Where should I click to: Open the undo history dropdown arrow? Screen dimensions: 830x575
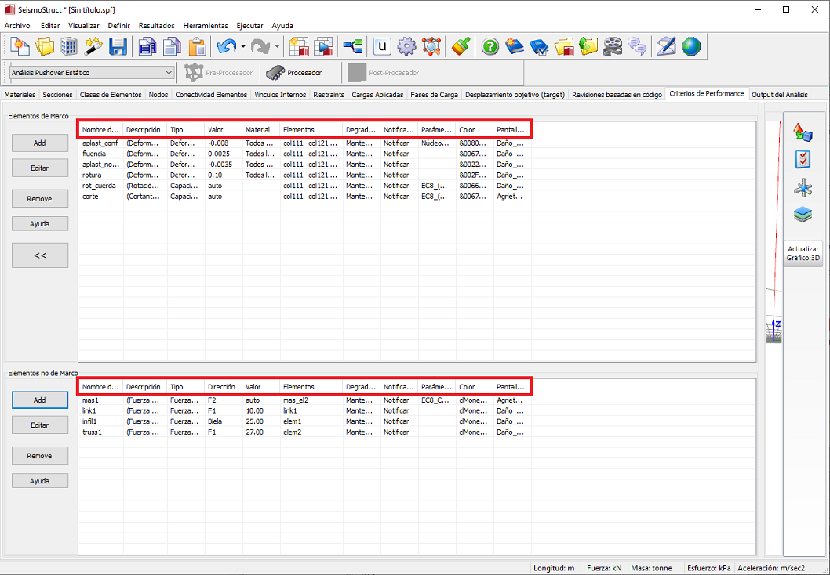pos(243,47)
